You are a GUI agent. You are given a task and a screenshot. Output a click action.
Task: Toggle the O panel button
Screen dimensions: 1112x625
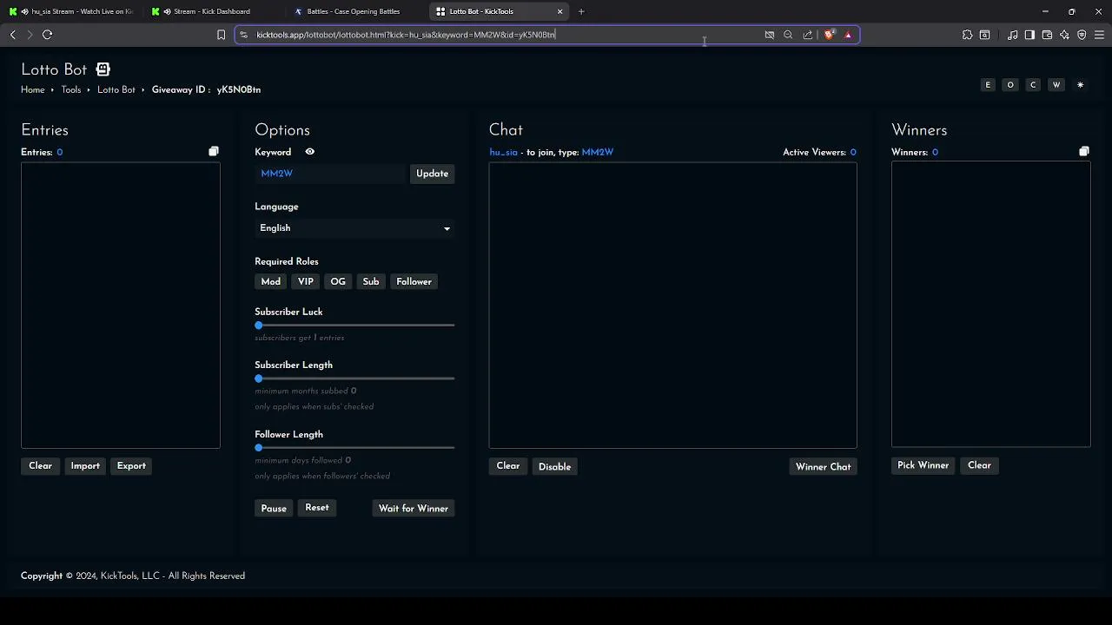(x=1010, y=85)
